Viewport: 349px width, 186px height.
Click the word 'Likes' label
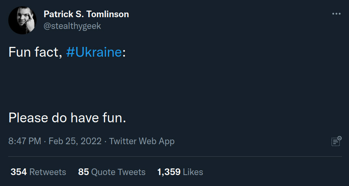pos(193,172)
